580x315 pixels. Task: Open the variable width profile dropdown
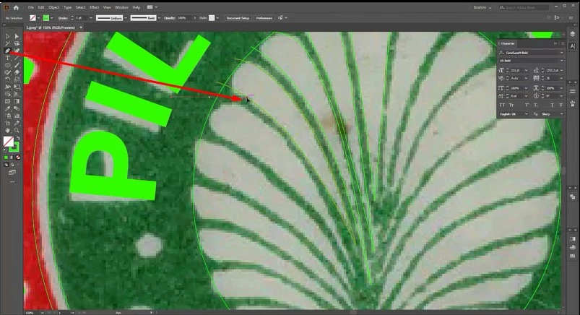coord(126,18)
